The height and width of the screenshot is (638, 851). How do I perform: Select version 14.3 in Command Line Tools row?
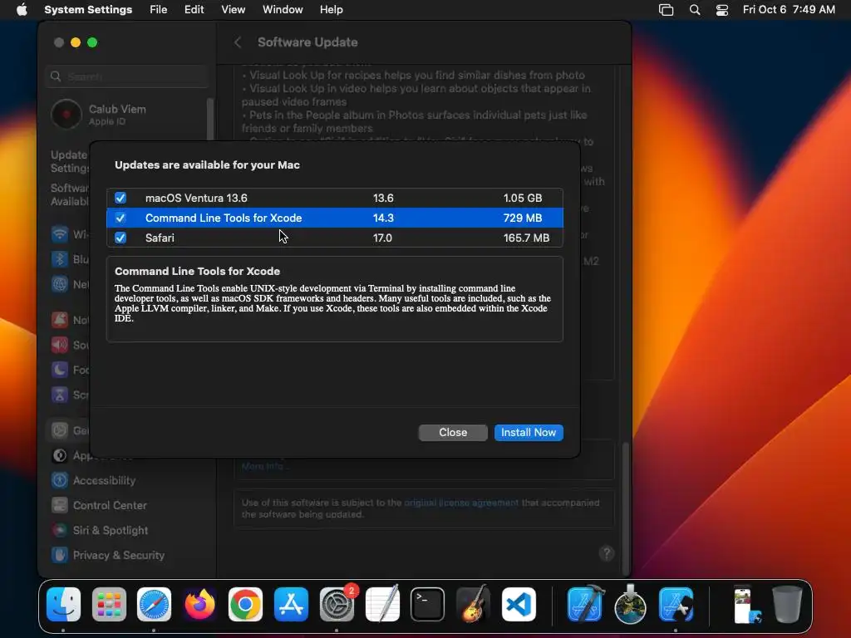[x=383, y=218]
